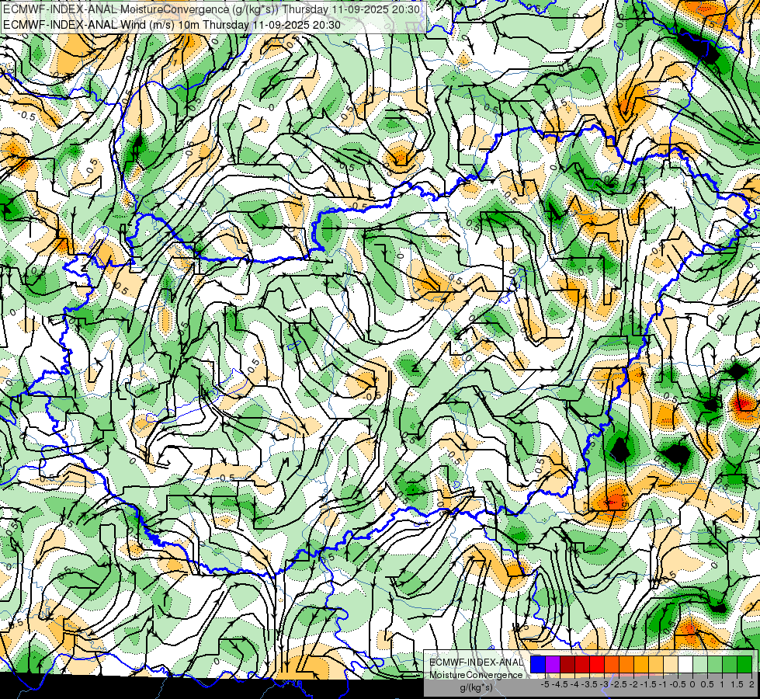Click the '-4.5' legend tick label
The image size is (760, 699).
560,684
